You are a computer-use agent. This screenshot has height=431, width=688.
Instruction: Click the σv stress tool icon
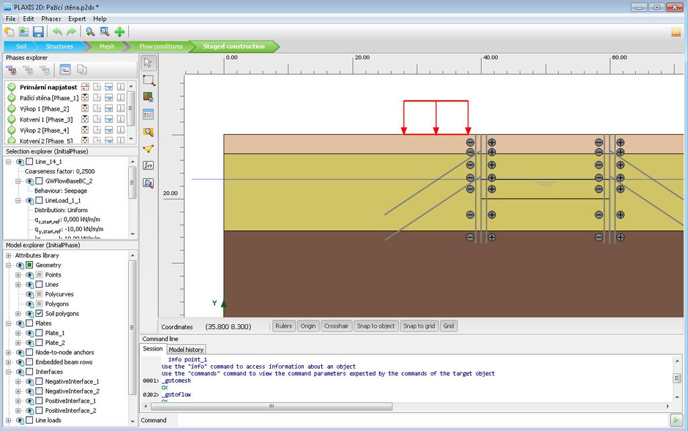[148, 165]
